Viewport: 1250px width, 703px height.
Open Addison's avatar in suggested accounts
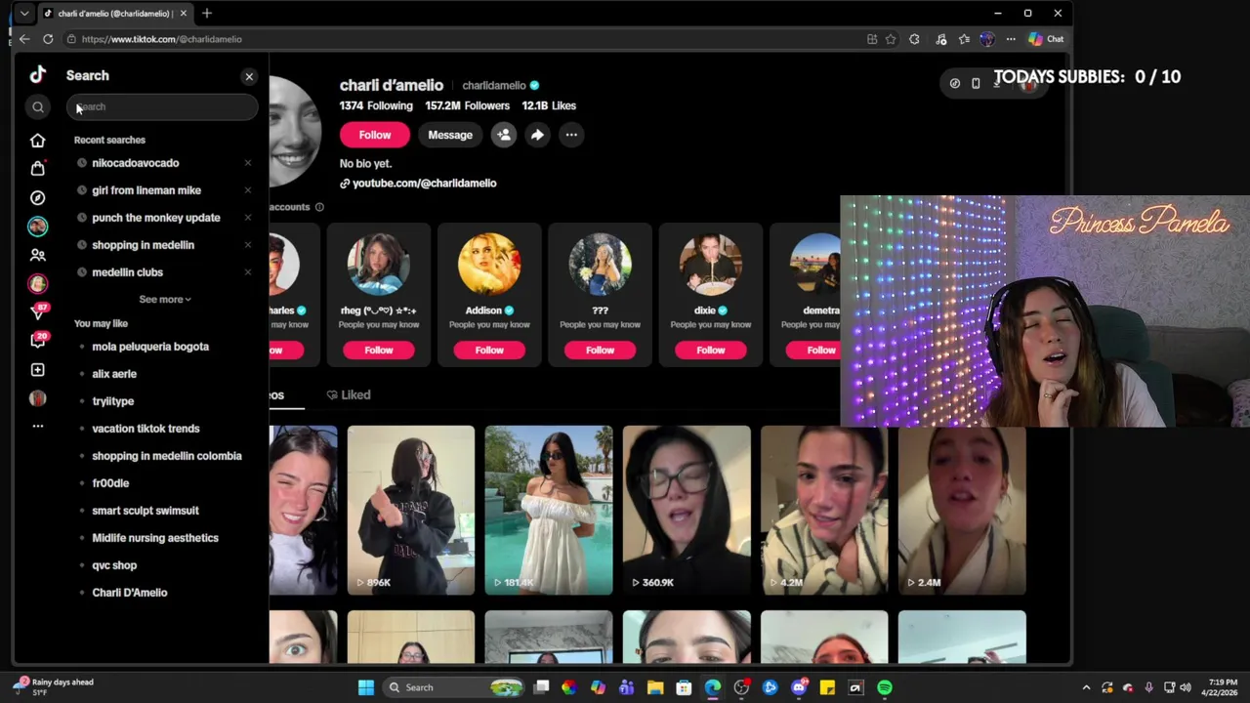(489, 264)
